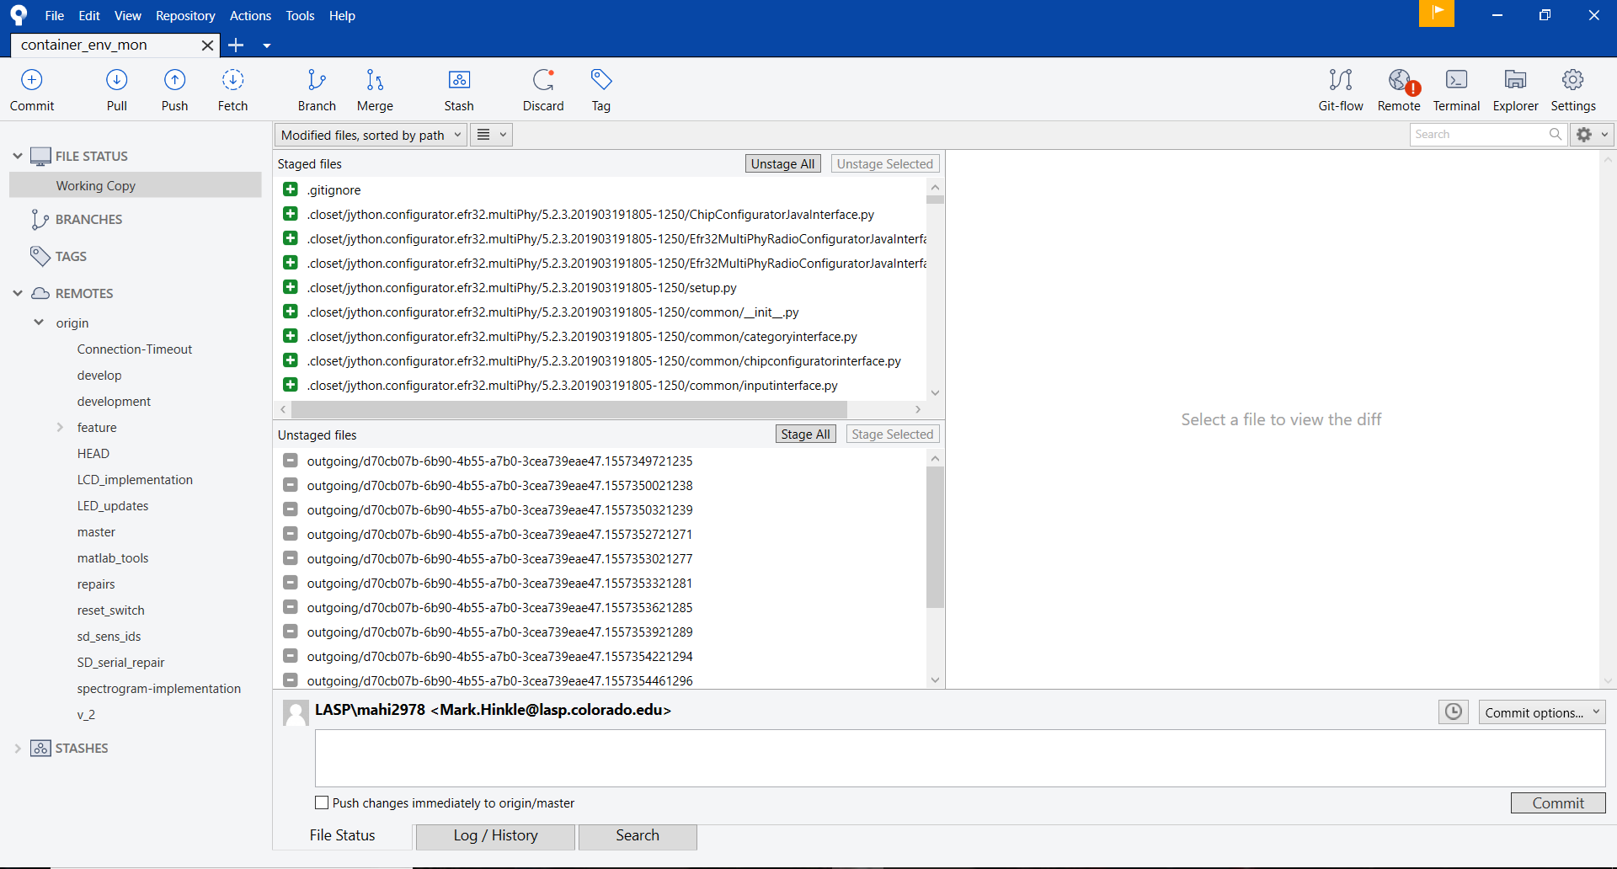Open the Repository menu
This screenshot has width=1617, height=869.
click(x=185, y=15)
